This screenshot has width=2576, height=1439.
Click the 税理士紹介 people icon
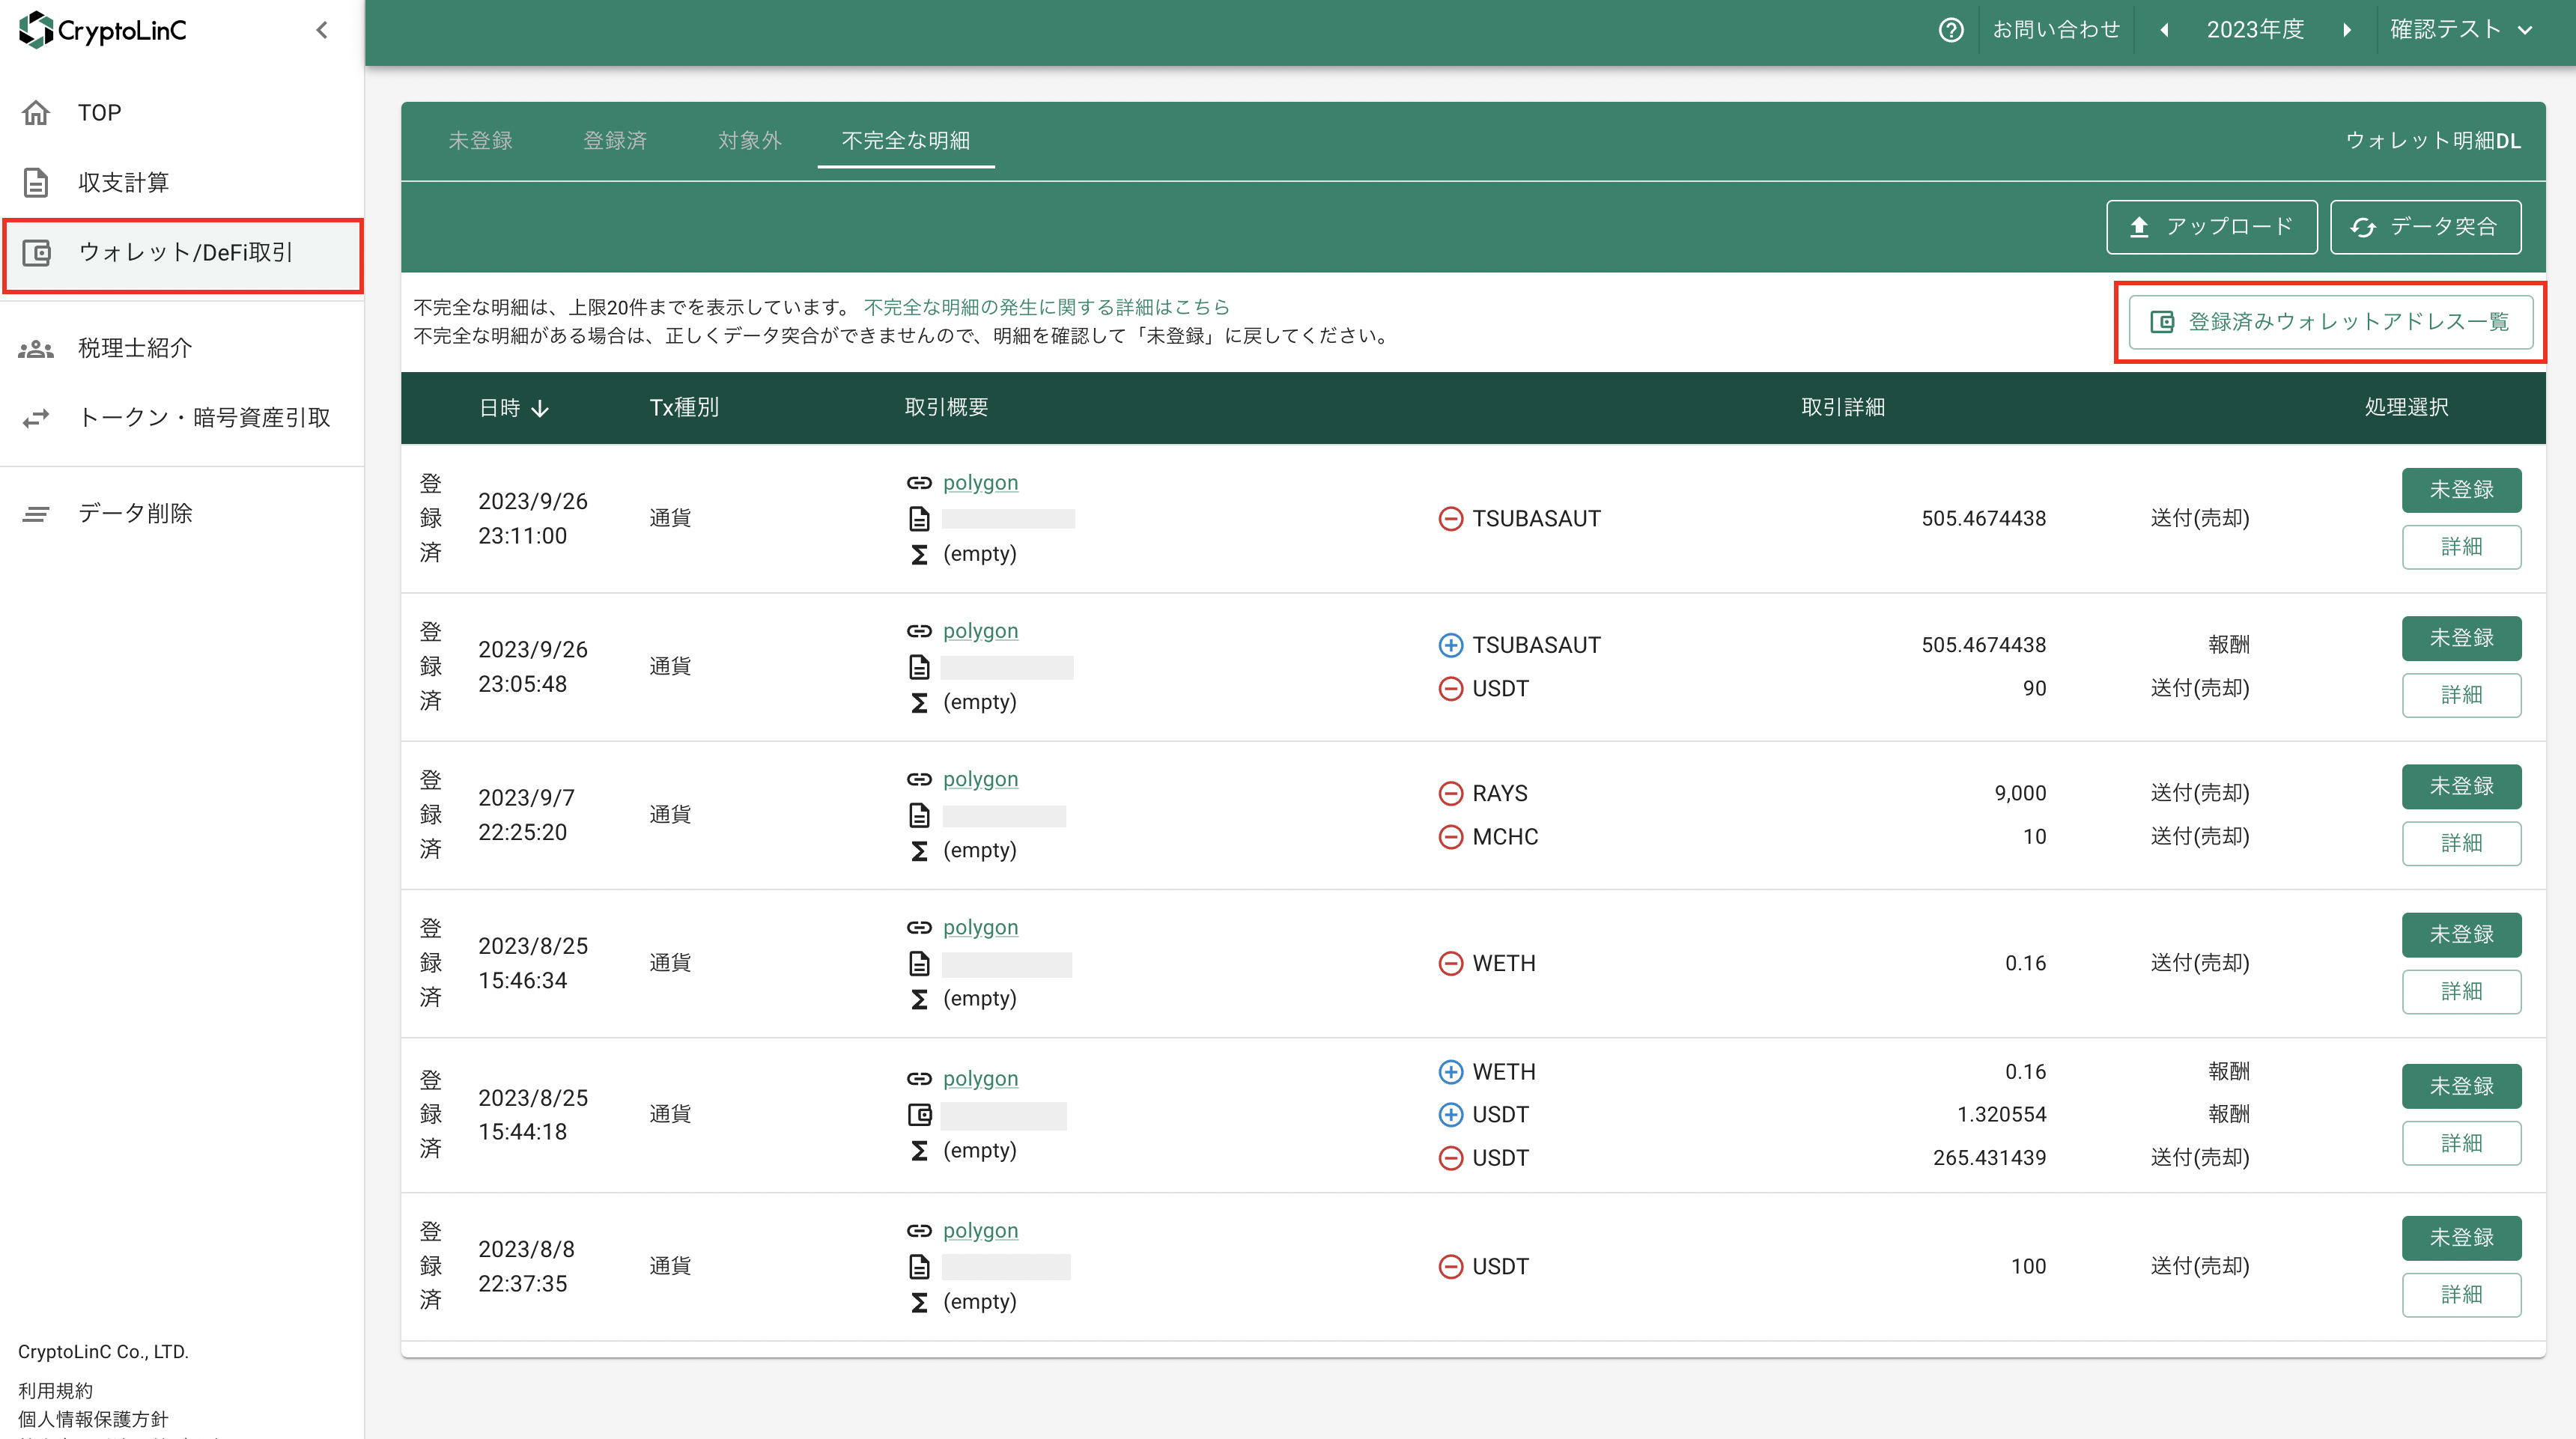coord(36,348)
